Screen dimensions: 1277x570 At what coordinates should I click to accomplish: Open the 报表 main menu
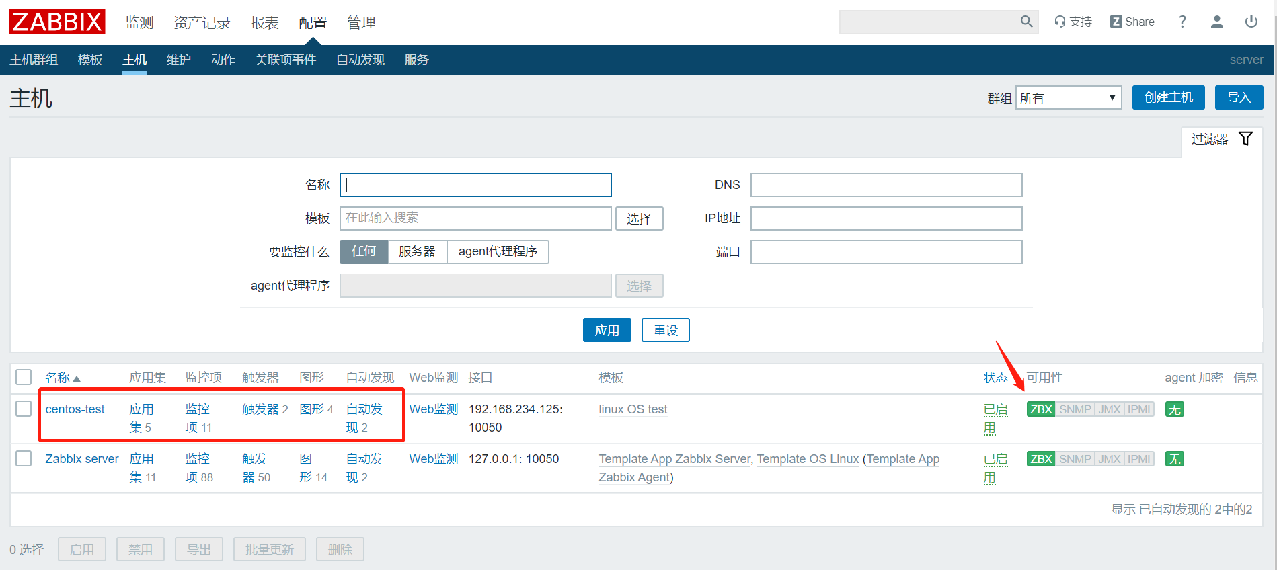coord(264,23)
